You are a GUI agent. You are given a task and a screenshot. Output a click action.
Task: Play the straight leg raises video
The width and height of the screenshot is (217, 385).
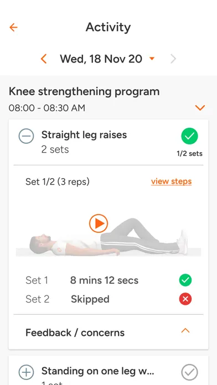coord(99,223)
